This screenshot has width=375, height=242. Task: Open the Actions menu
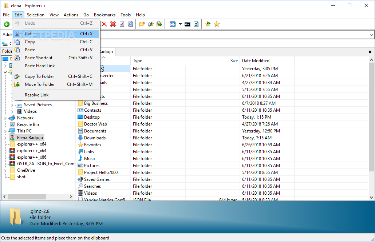coord(71,15)
